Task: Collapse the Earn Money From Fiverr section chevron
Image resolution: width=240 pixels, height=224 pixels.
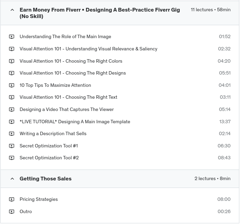Action: pyautogui.click(x=12, y=10)
